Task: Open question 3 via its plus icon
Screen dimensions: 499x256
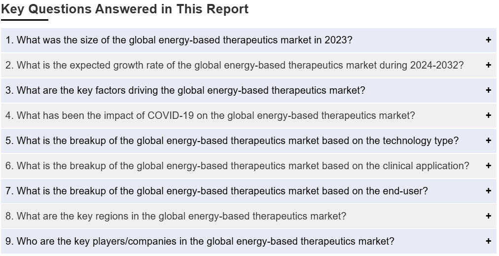Action: pos(489,90)
